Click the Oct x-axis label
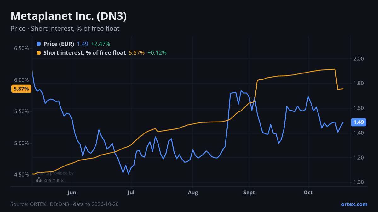The image size is (378, 212). pos(308,193)
